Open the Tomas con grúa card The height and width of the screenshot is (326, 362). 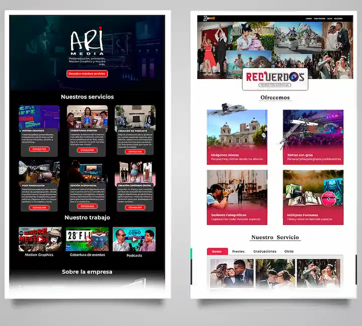tap(313, 137)
